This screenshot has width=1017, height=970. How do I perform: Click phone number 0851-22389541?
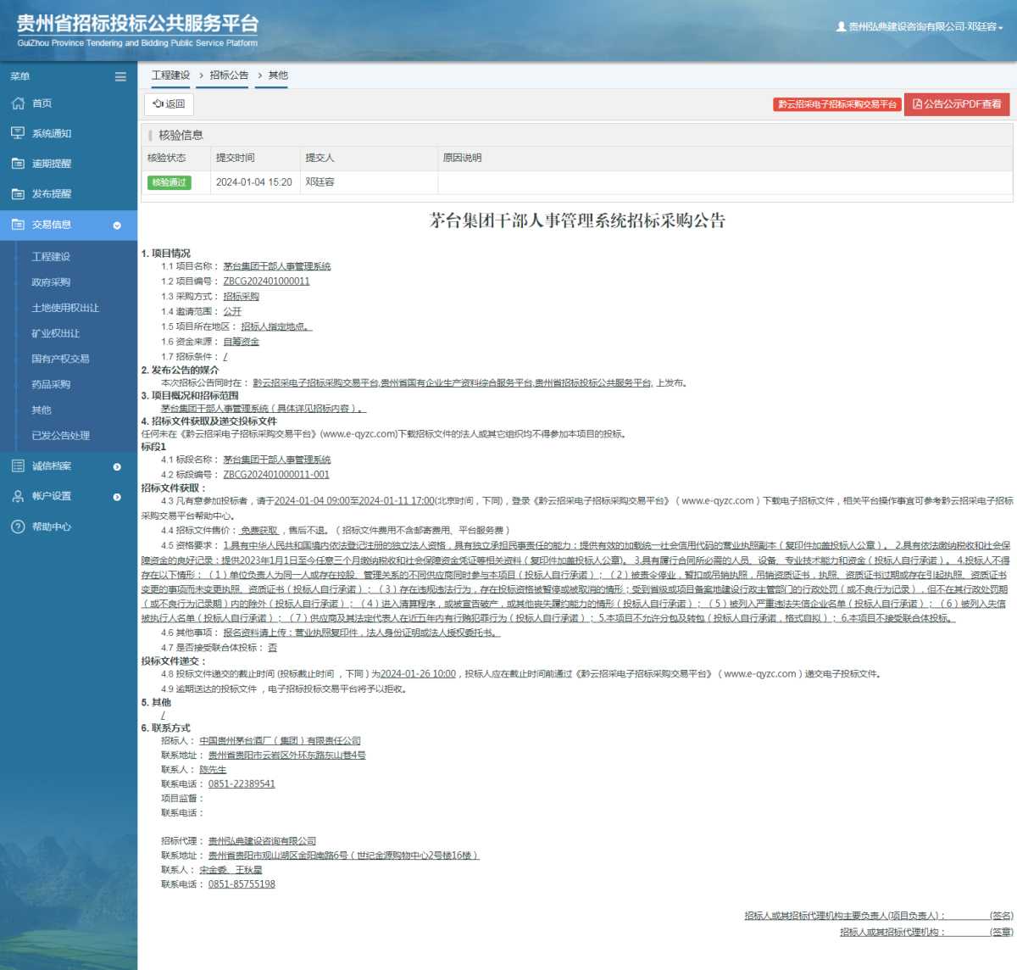(x=242, y=784)
